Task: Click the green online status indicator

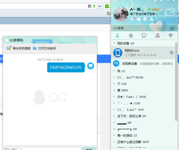Action: [149, 9]
